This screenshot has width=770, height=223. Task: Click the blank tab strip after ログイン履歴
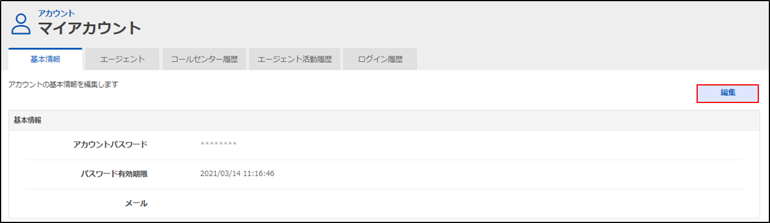589,59
